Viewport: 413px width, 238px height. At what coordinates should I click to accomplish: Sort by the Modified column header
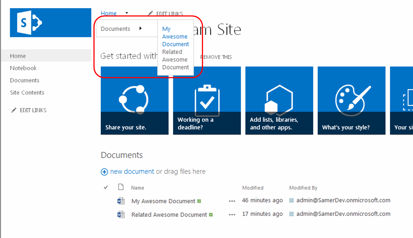coord(252,188)
